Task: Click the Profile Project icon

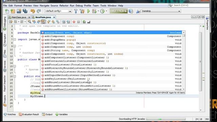Action: click(102, 11)
